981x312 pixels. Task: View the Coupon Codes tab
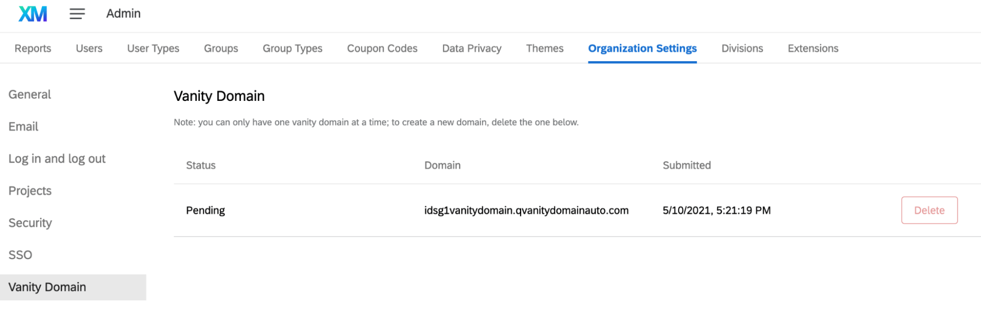point(382,48)
